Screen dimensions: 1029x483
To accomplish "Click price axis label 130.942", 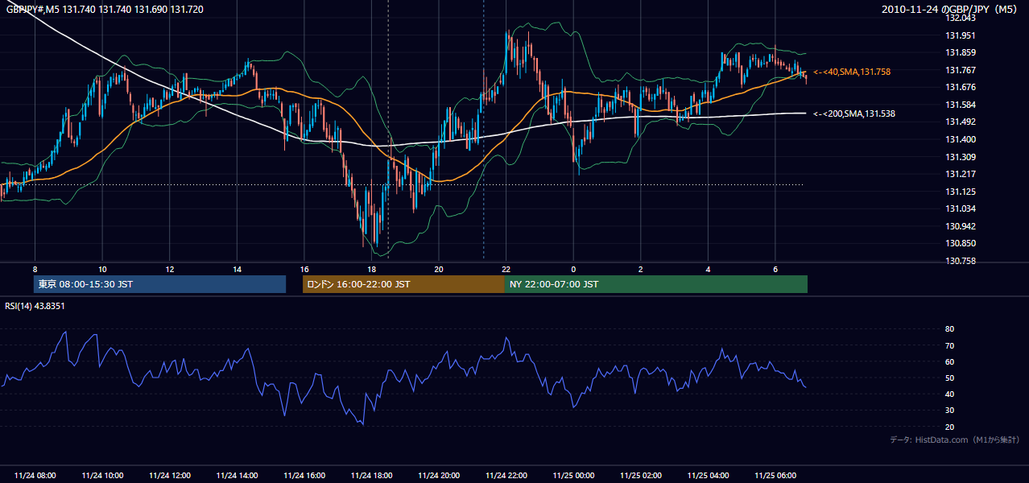I will [x=961, y=227].
